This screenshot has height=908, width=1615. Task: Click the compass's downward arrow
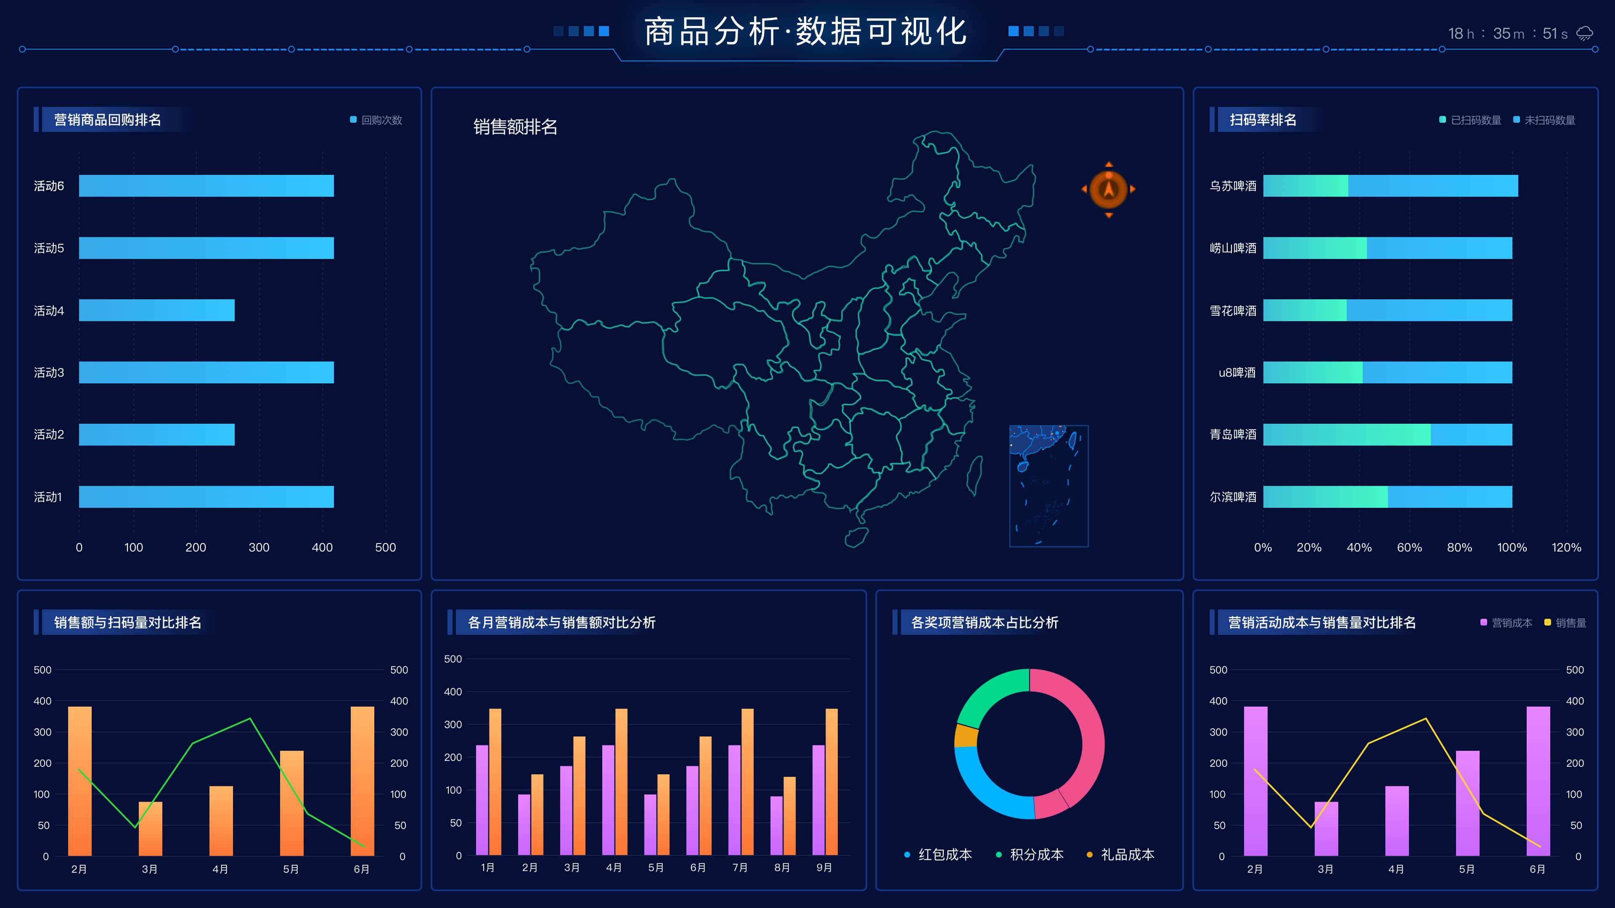click(1109, 215)
